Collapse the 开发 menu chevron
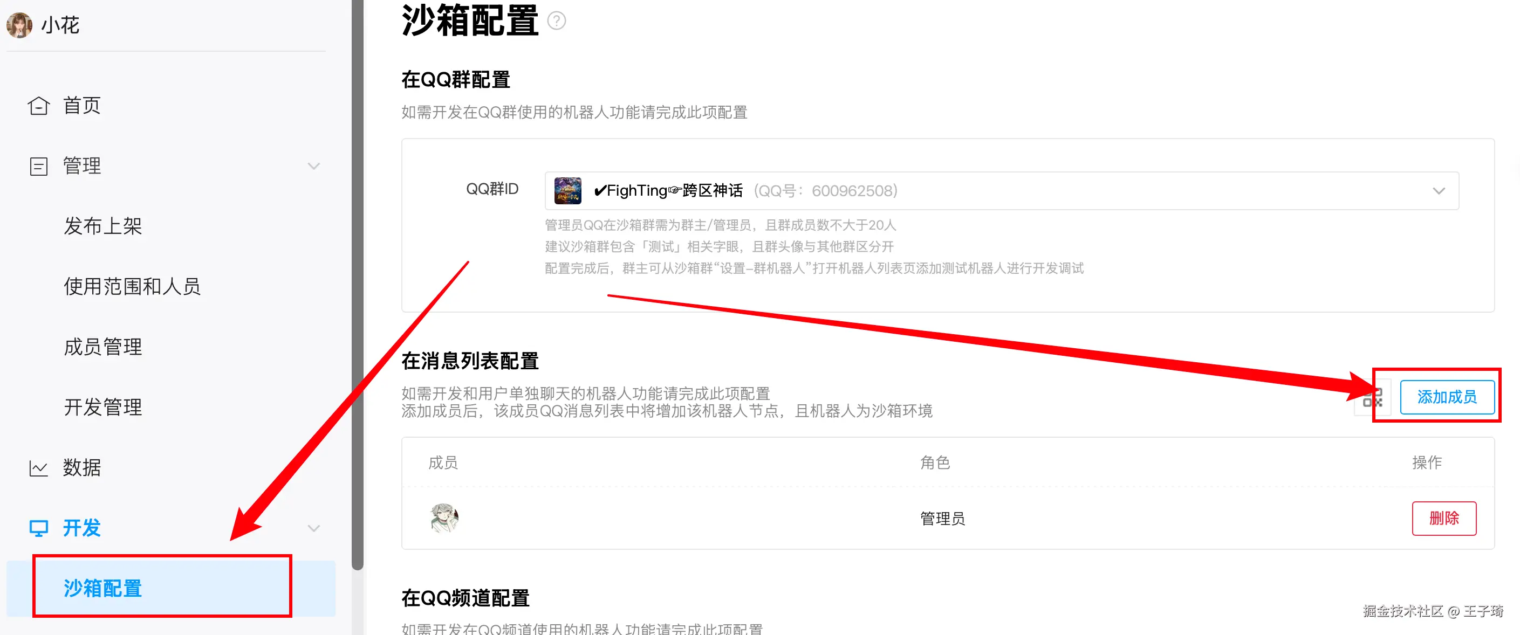Screen dimensions: 1520x635 314,528
